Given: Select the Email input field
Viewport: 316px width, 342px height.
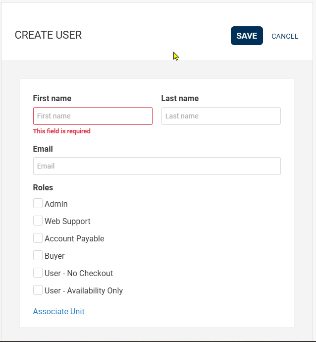Looking at the screenshot, I should pos(157,166).
